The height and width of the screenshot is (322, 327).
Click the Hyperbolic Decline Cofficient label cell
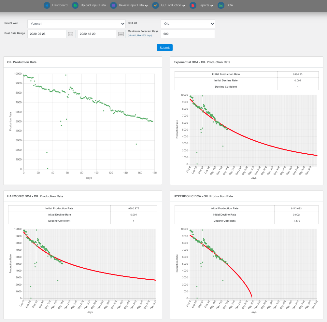click(x=224, y=221)
